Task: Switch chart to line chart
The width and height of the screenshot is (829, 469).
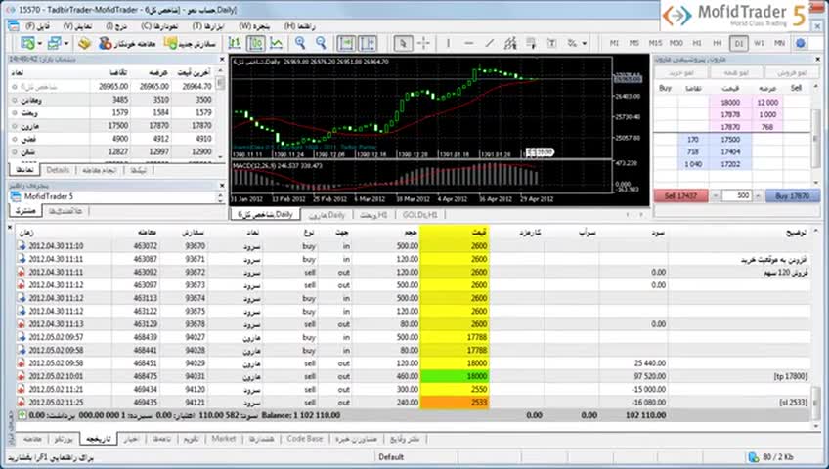Action: [x=277, y=43]
